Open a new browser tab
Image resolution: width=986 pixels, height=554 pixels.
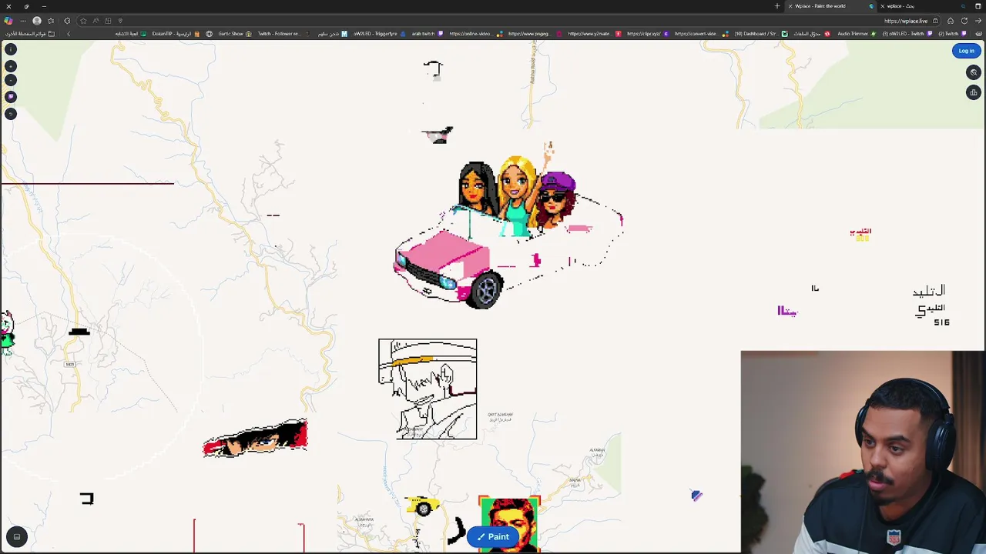point(777,6)
